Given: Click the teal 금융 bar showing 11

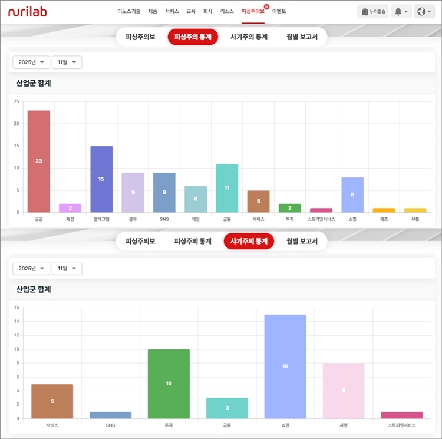Looking at the screenshot, I should tap(227, 187).
